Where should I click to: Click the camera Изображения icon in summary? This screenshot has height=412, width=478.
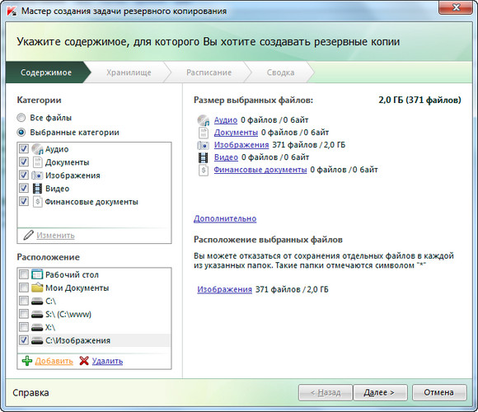pos(203,145)
